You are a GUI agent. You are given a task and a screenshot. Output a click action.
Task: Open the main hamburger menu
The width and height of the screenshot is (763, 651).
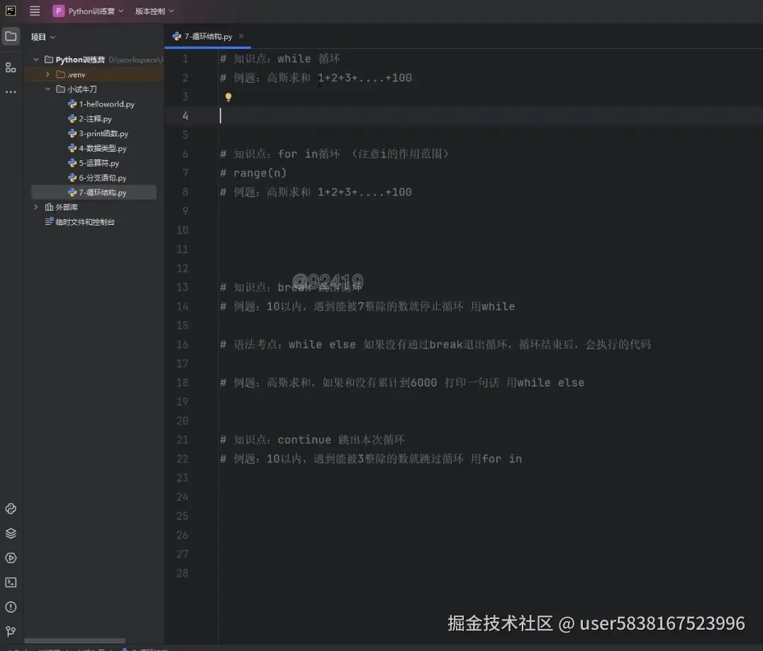34,10
